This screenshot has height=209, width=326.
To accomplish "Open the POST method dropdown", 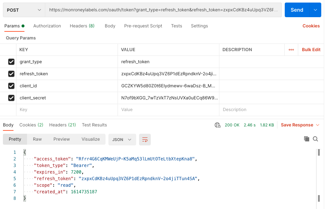I will 24,10.
